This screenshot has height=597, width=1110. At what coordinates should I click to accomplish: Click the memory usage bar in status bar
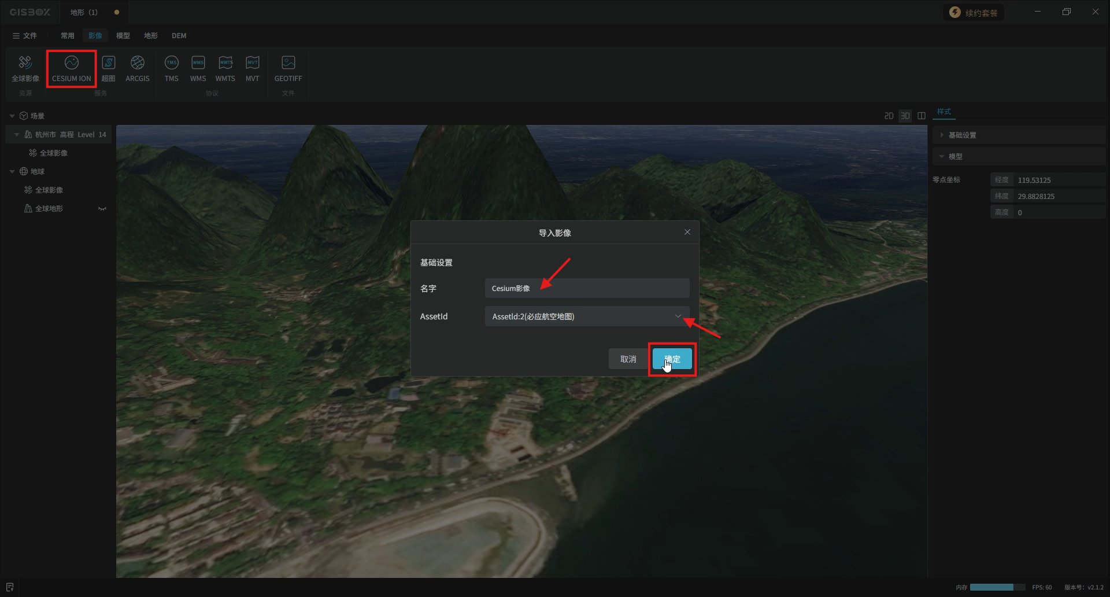tap(997, 587)
